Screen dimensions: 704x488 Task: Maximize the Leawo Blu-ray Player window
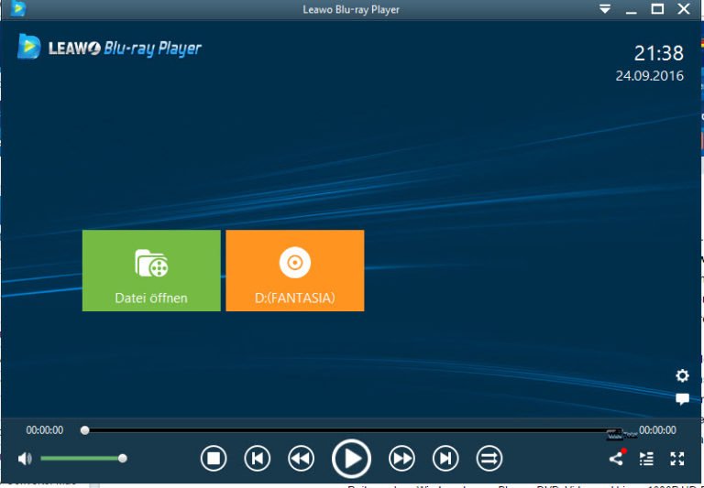pyautogui.click(x=657, y=9)
